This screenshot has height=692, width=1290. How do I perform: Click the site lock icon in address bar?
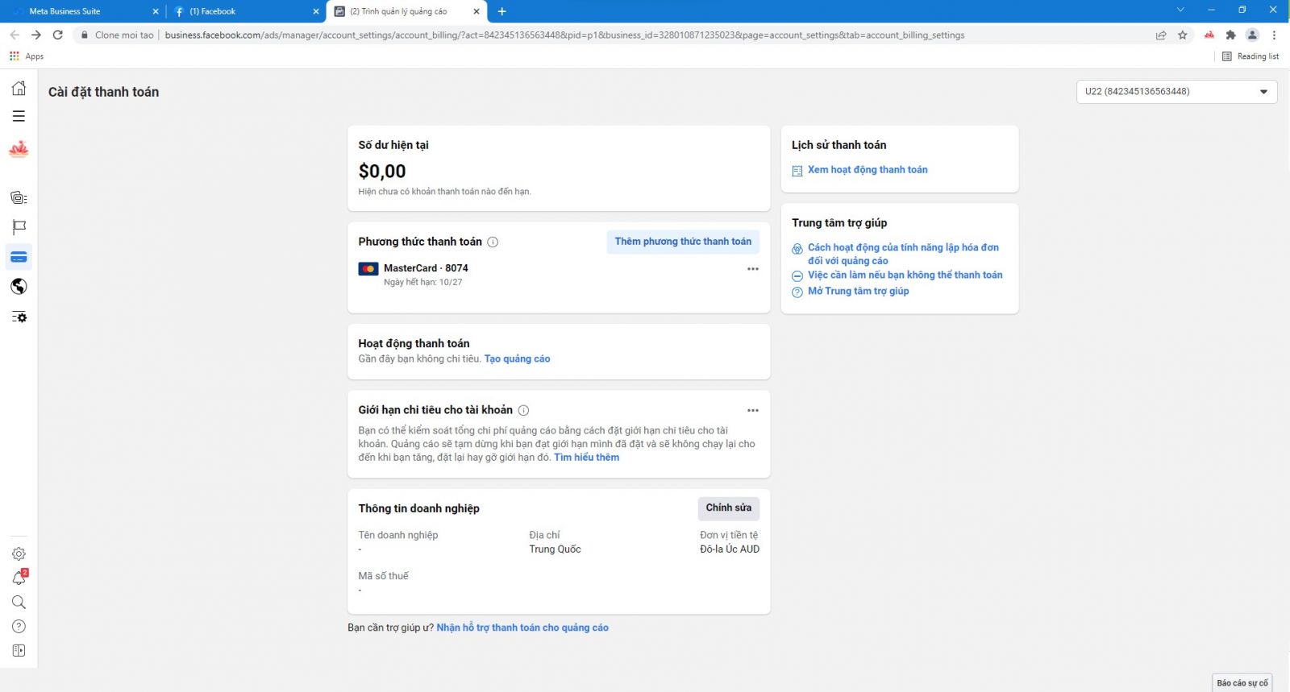85,35
